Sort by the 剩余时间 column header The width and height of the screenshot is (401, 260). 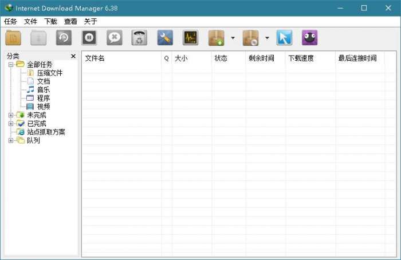tap(265, 58)
